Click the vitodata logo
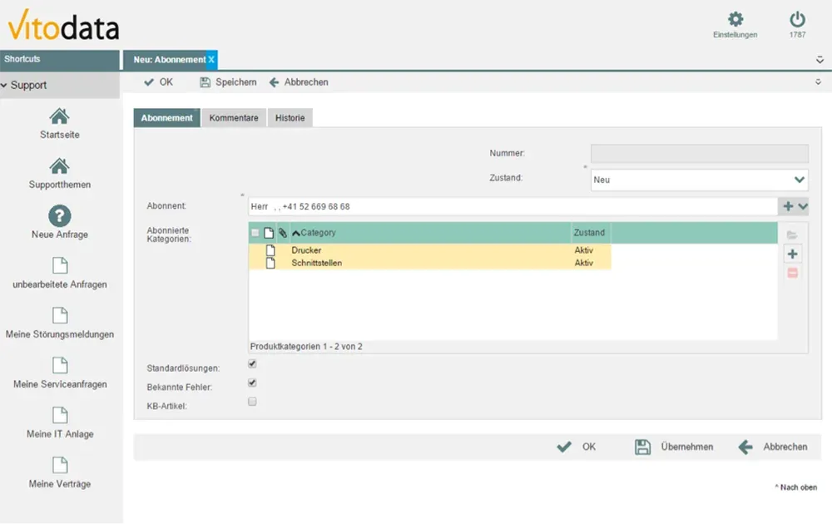Image resolution: width=832 pixels, height=524 pixels. click(x=63, y=25)
